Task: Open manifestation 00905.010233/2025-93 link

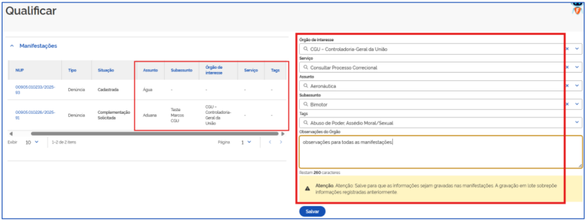Action: point(35,89)
